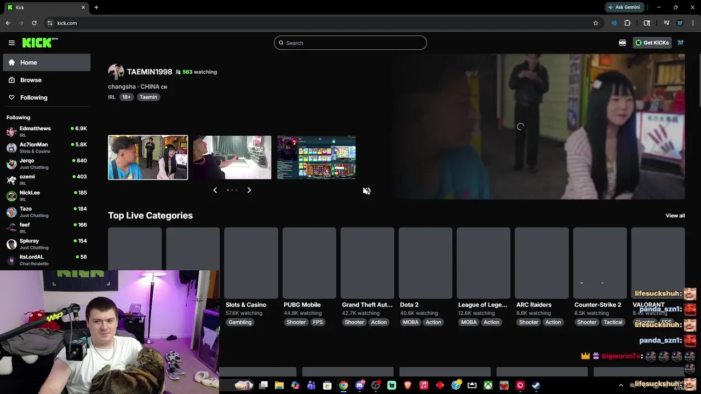Open Splursy channel in Following list
Screen dimensions: 701x394
click(x=47, y=244)
